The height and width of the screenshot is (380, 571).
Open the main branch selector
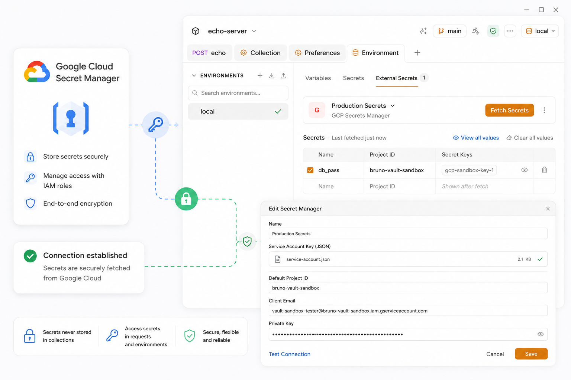(x=449, y=31)
